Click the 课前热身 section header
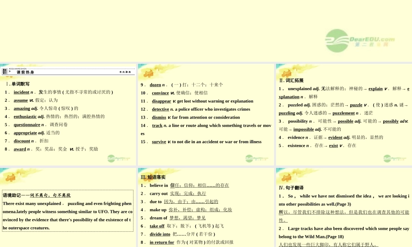The height and width of the screenshot is (247, 412). [x=25, y=72]
